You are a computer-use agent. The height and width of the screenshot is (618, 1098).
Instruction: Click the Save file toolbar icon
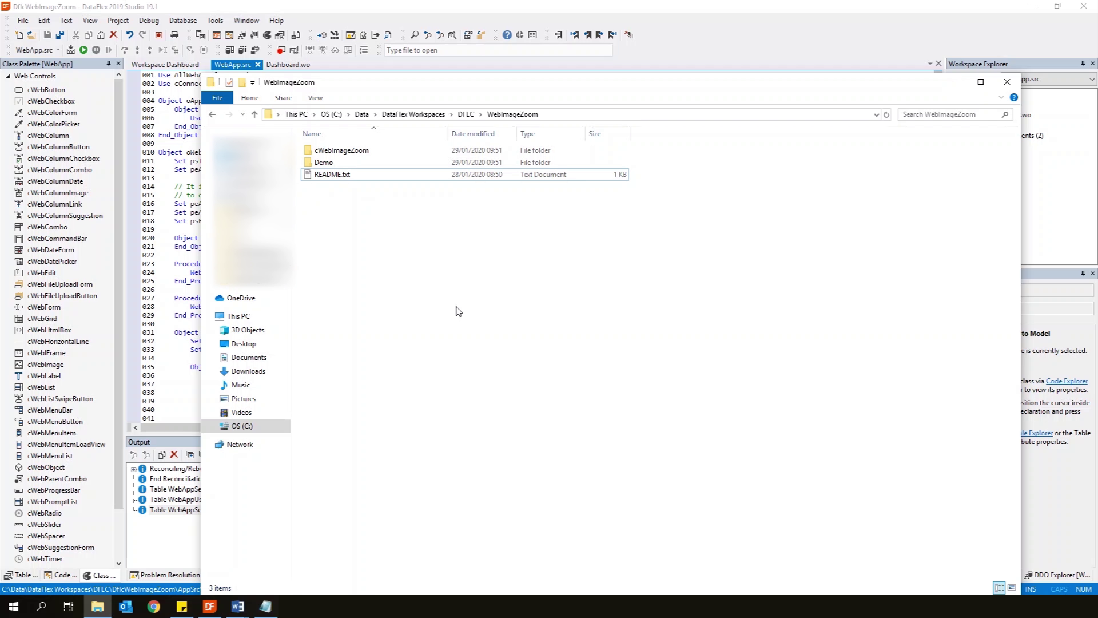[47, 35]
